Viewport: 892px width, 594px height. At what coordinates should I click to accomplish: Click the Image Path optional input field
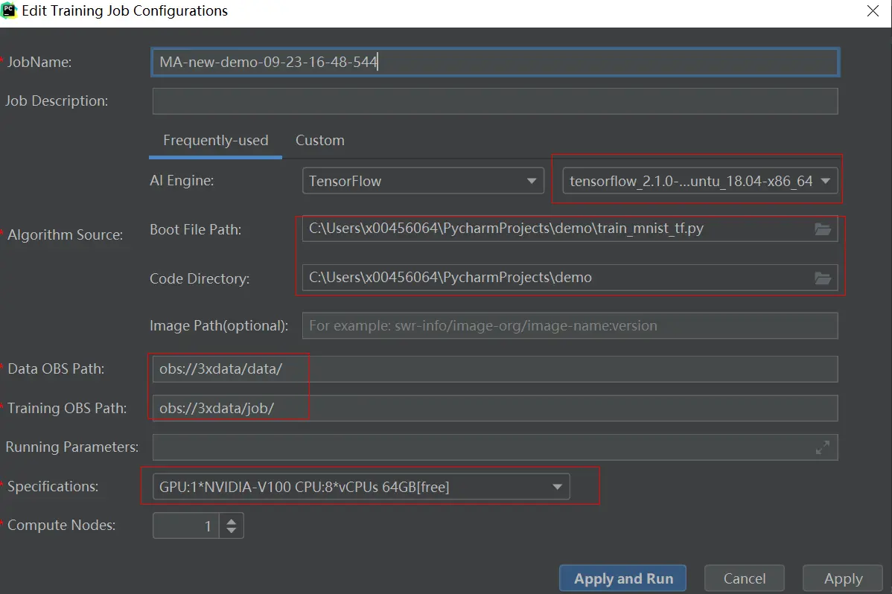569,325
